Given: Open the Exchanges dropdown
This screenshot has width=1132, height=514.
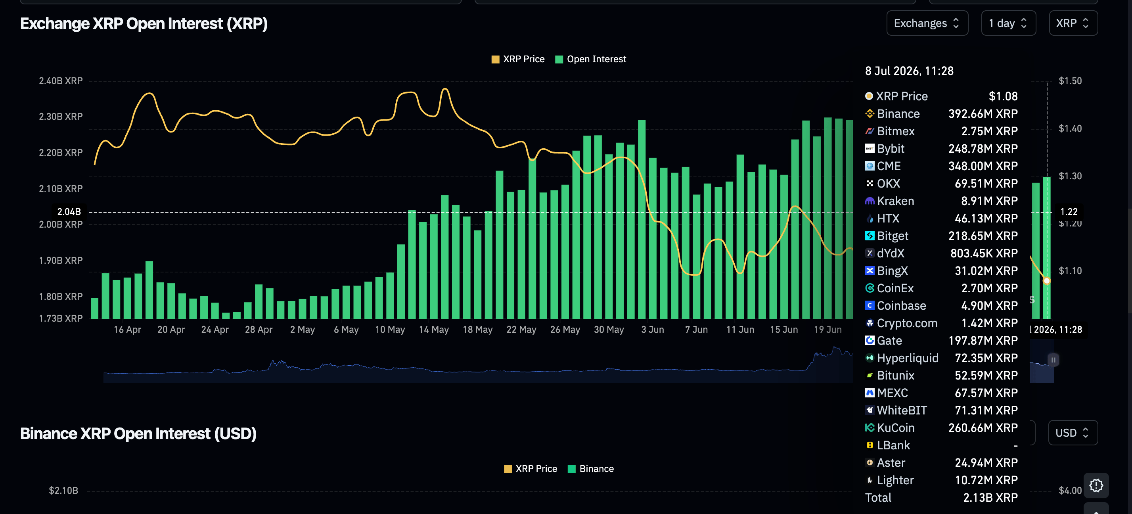Looking at the screenshot, I should click(927, 23).
